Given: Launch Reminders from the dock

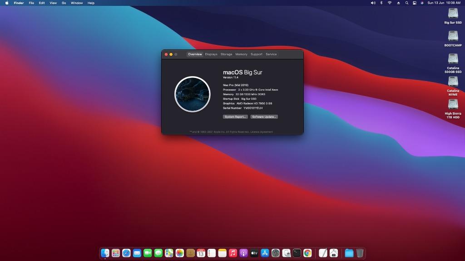Looking at the screenshot, I should pyautogui.click(x=212, y=253).
